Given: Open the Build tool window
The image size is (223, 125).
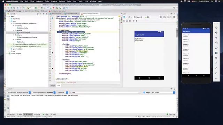Looking at the screenshot, I should coord(20,114).
